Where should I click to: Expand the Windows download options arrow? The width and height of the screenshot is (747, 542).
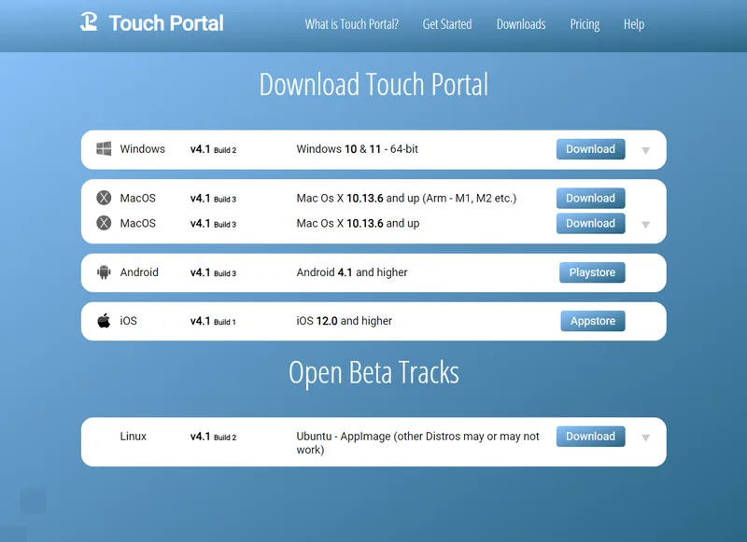point(646,148)
